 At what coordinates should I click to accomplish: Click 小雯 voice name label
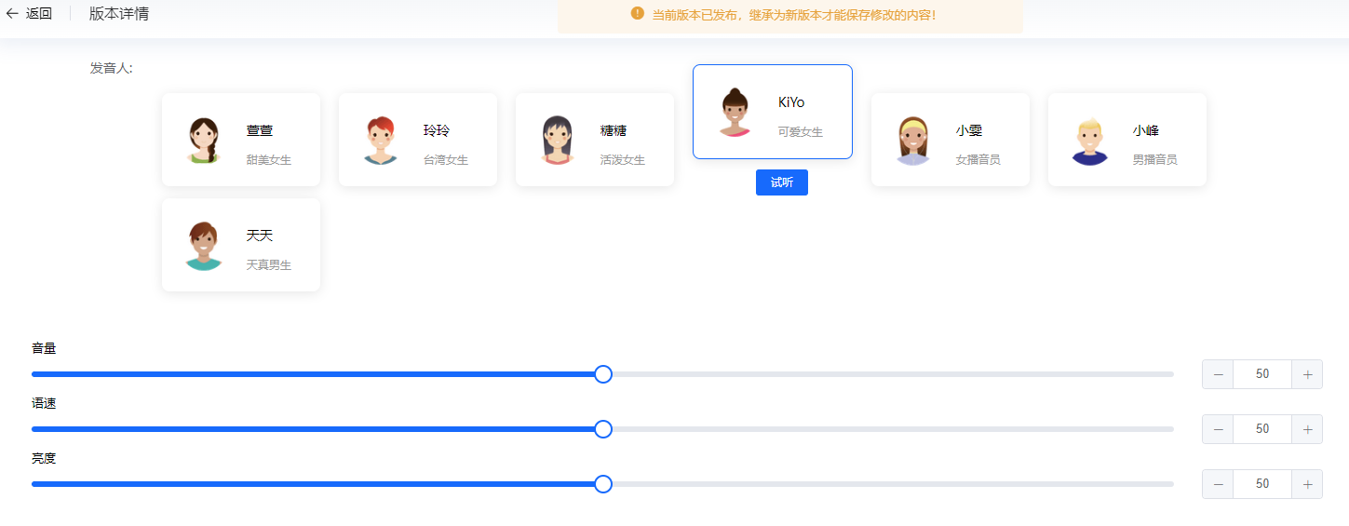[969, 130]
